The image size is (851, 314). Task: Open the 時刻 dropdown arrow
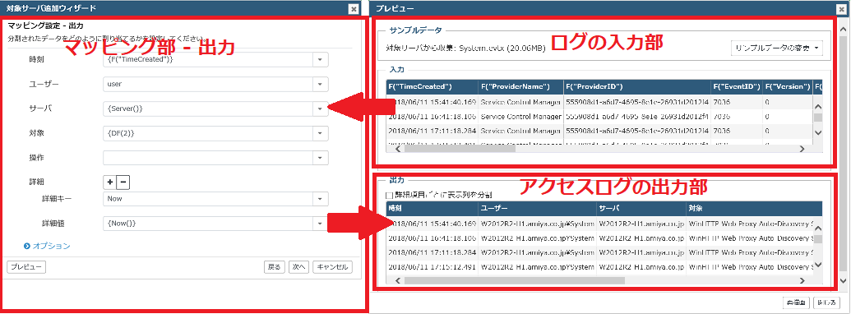320,59
